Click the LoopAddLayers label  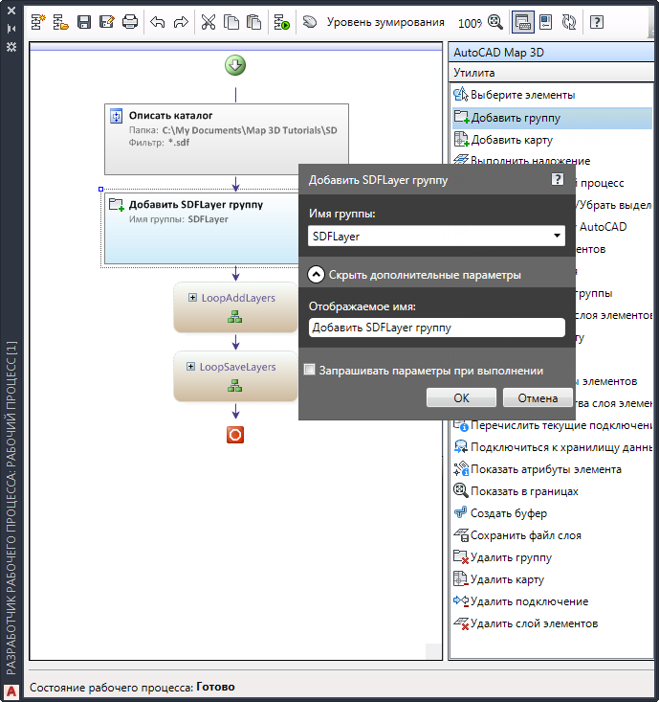[x=238, y=298]
